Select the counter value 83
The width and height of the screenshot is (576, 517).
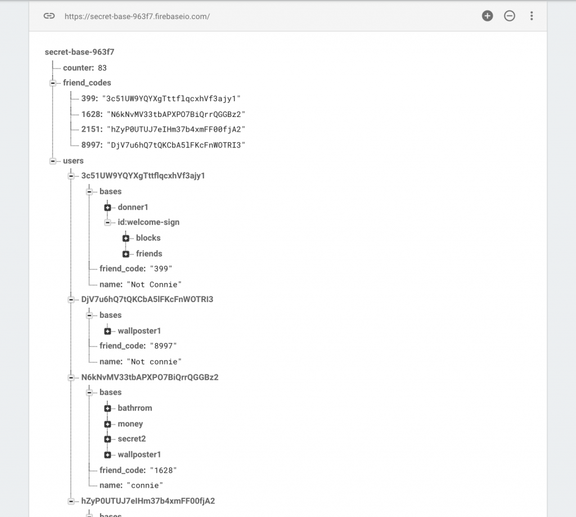[102, 68]
